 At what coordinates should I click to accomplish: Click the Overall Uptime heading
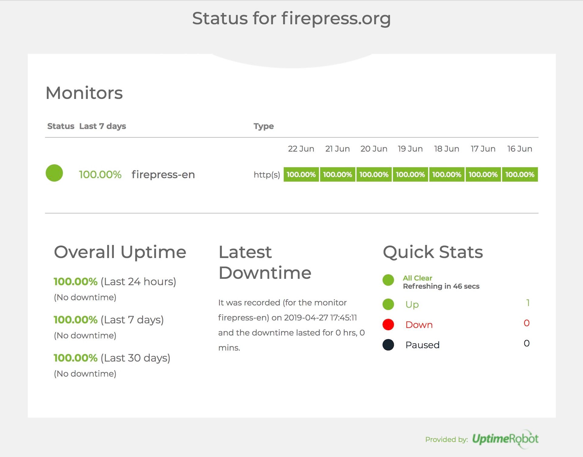point(120,252)
